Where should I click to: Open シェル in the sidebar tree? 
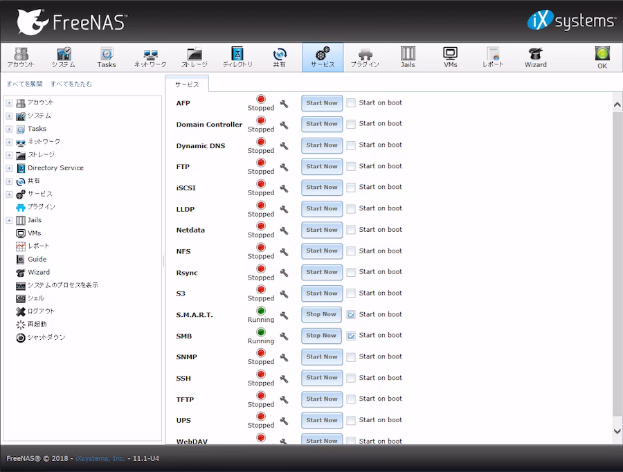(36, 298)
